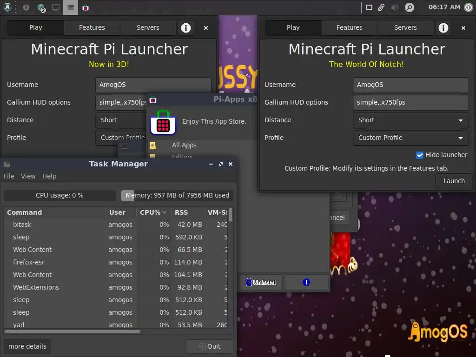The height and width of the screenshot is (357, 476).
Task: Open Servers tab in right launcher
Action: coord(405,27)
